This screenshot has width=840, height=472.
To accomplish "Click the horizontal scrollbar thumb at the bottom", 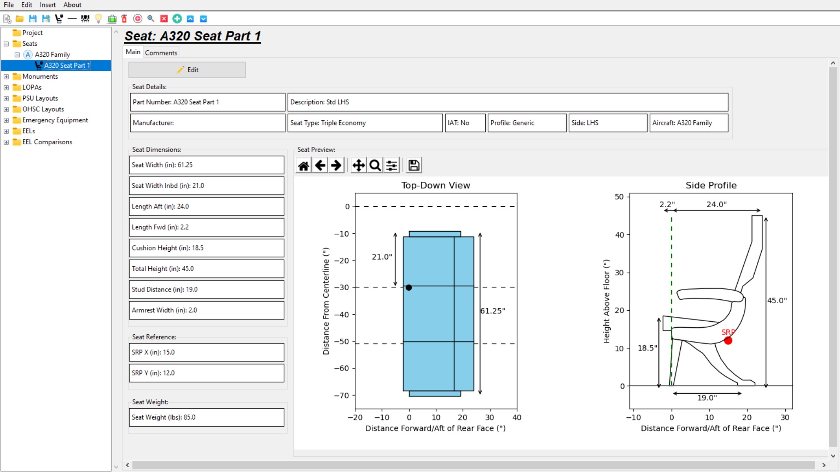I will [x=473, y=465].
